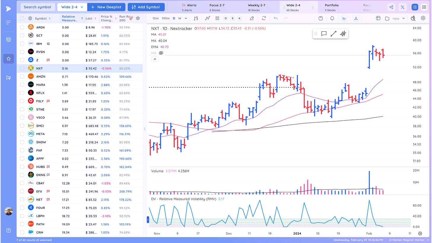Click the O circle button
This screenshot has width=432, height=243.
coord(225,18)
